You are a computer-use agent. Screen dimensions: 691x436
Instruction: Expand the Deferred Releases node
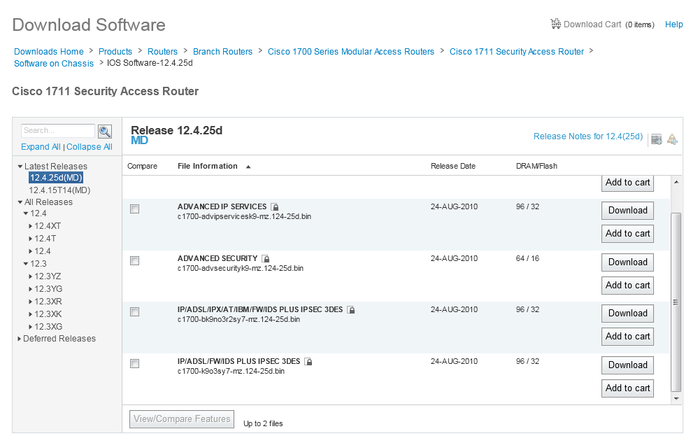point(20,339)
